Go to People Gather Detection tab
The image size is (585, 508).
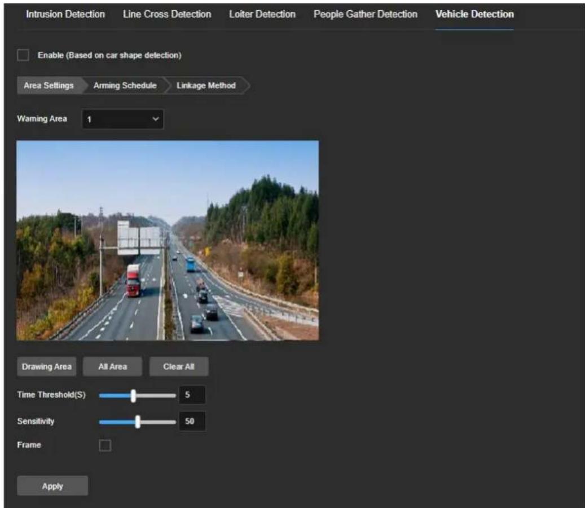[365, 14]
